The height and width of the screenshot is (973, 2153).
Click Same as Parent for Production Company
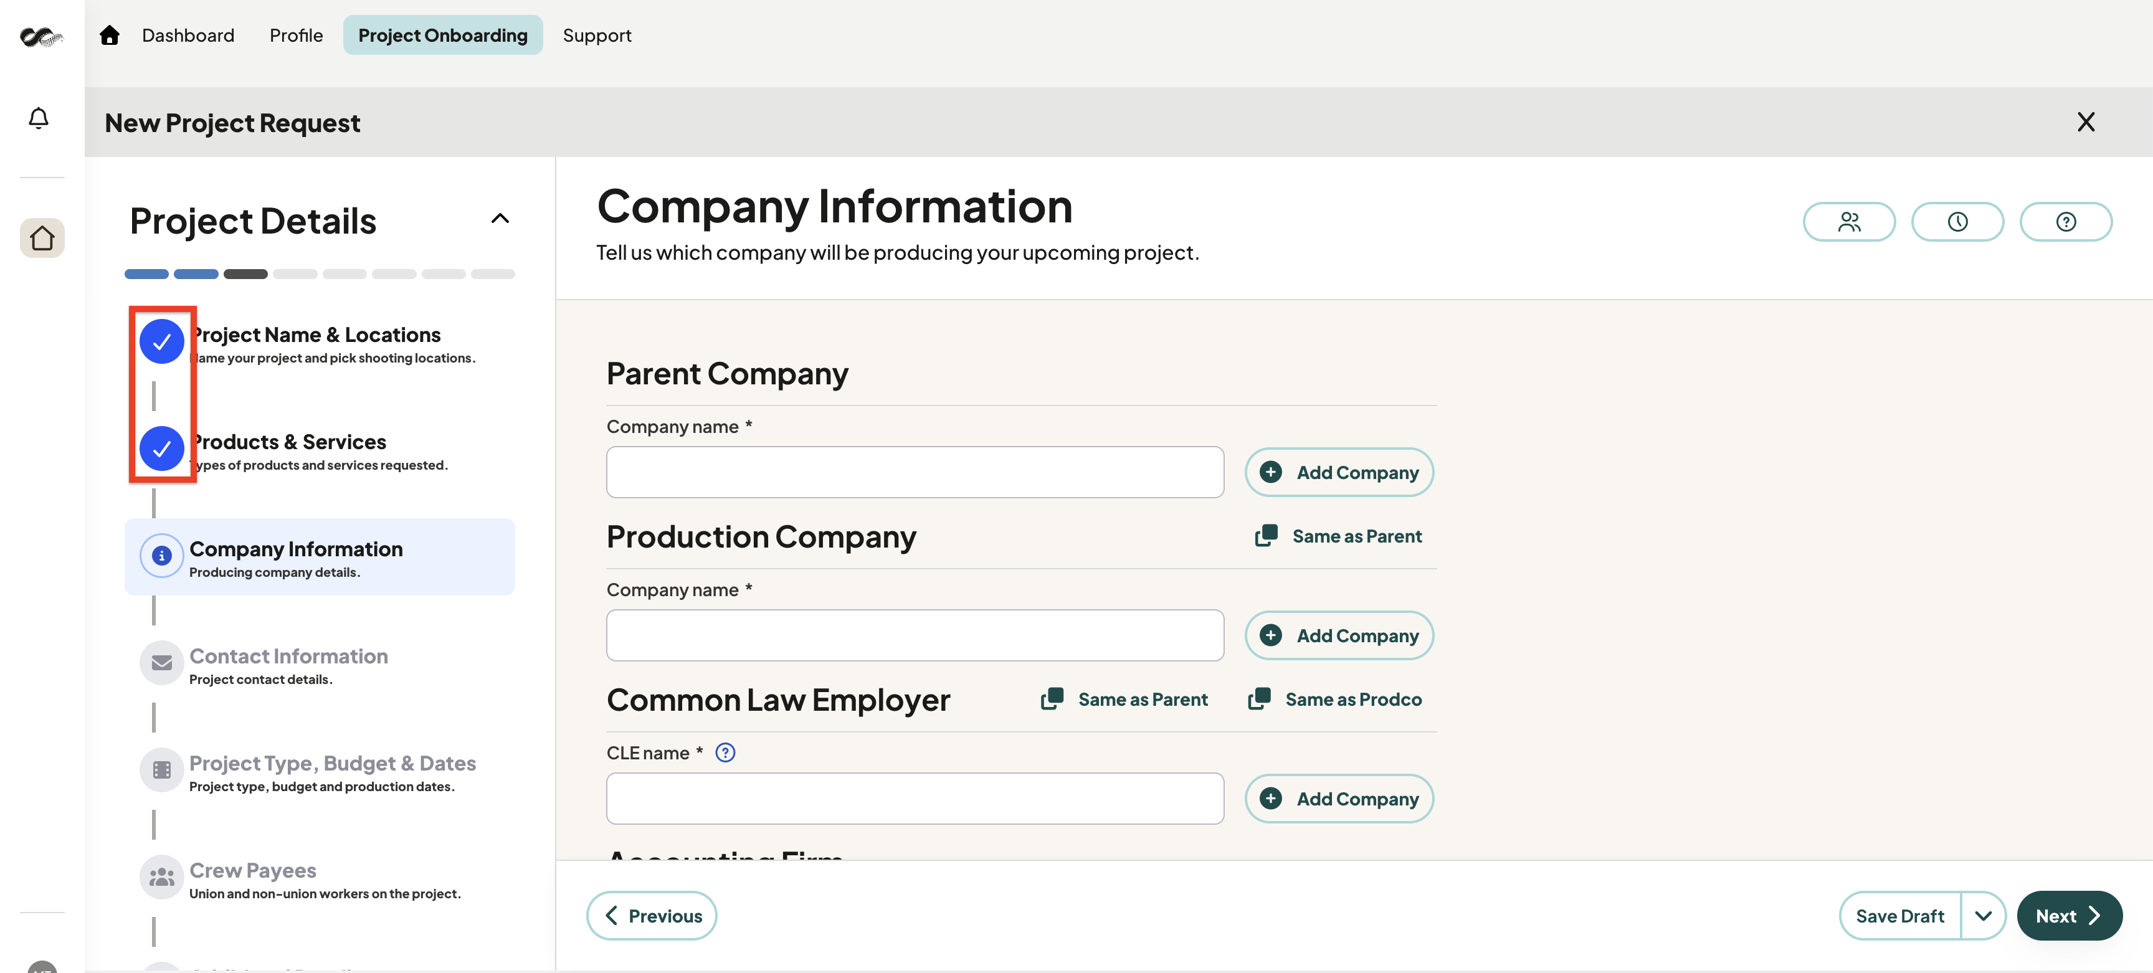pyautogui.click(x=1338, y=536)
